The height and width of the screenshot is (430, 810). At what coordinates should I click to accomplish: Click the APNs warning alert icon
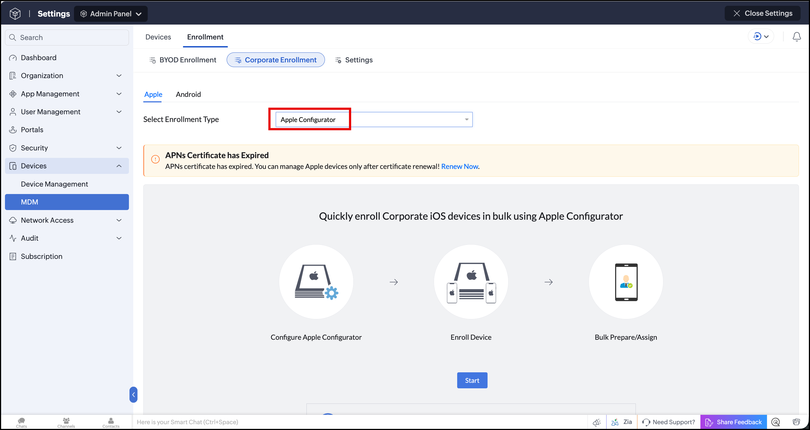coord(155,159)
